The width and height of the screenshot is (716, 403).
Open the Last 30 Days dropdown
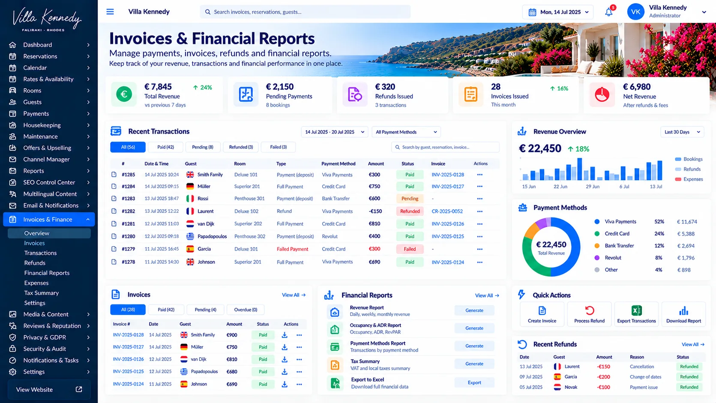tap(682, 132)
